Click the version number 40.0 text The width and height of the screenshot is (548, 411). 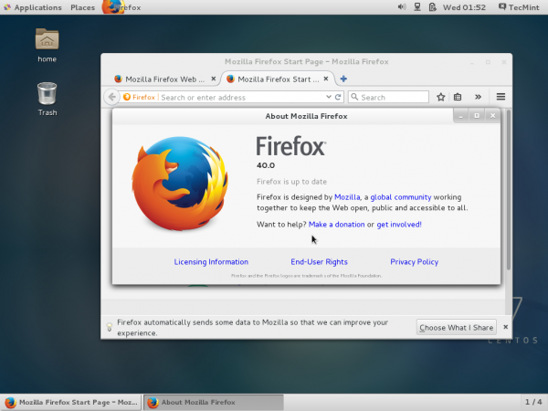(x=266, y=165)
